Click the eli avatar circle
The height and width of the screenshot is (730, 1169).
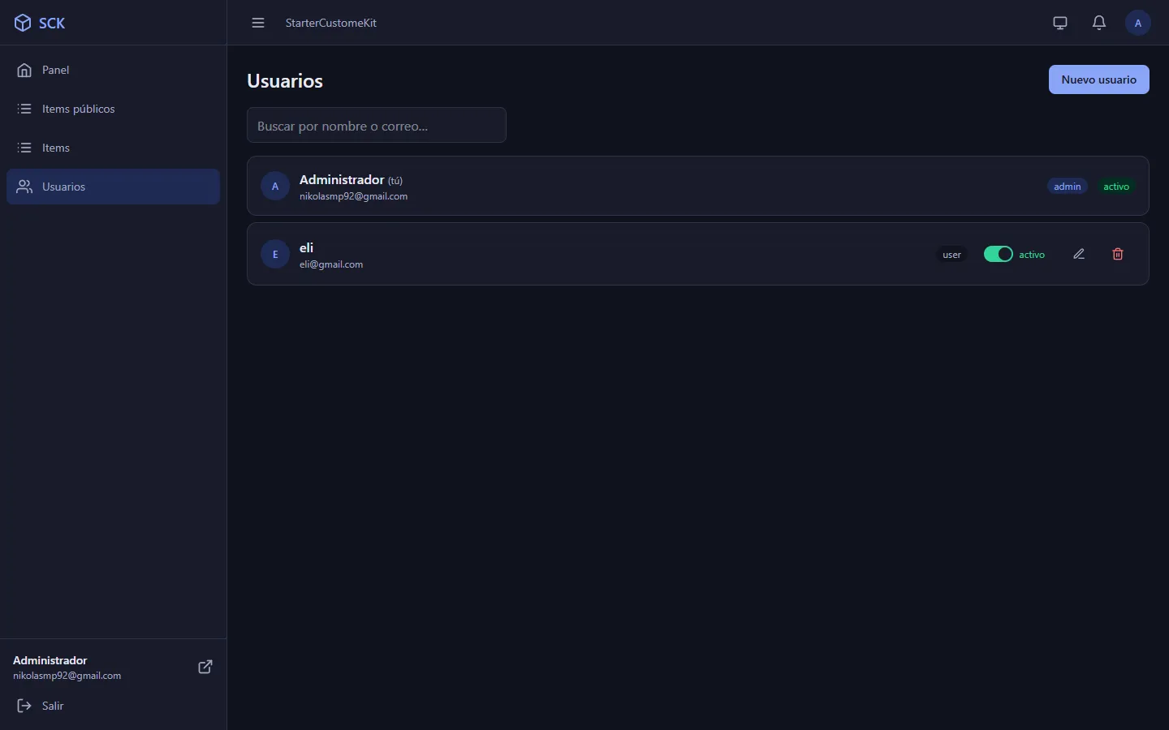coord(275,254)
